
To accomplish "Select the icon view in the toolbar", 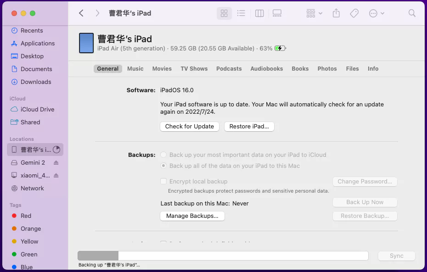I will click(x=224, y=13).
